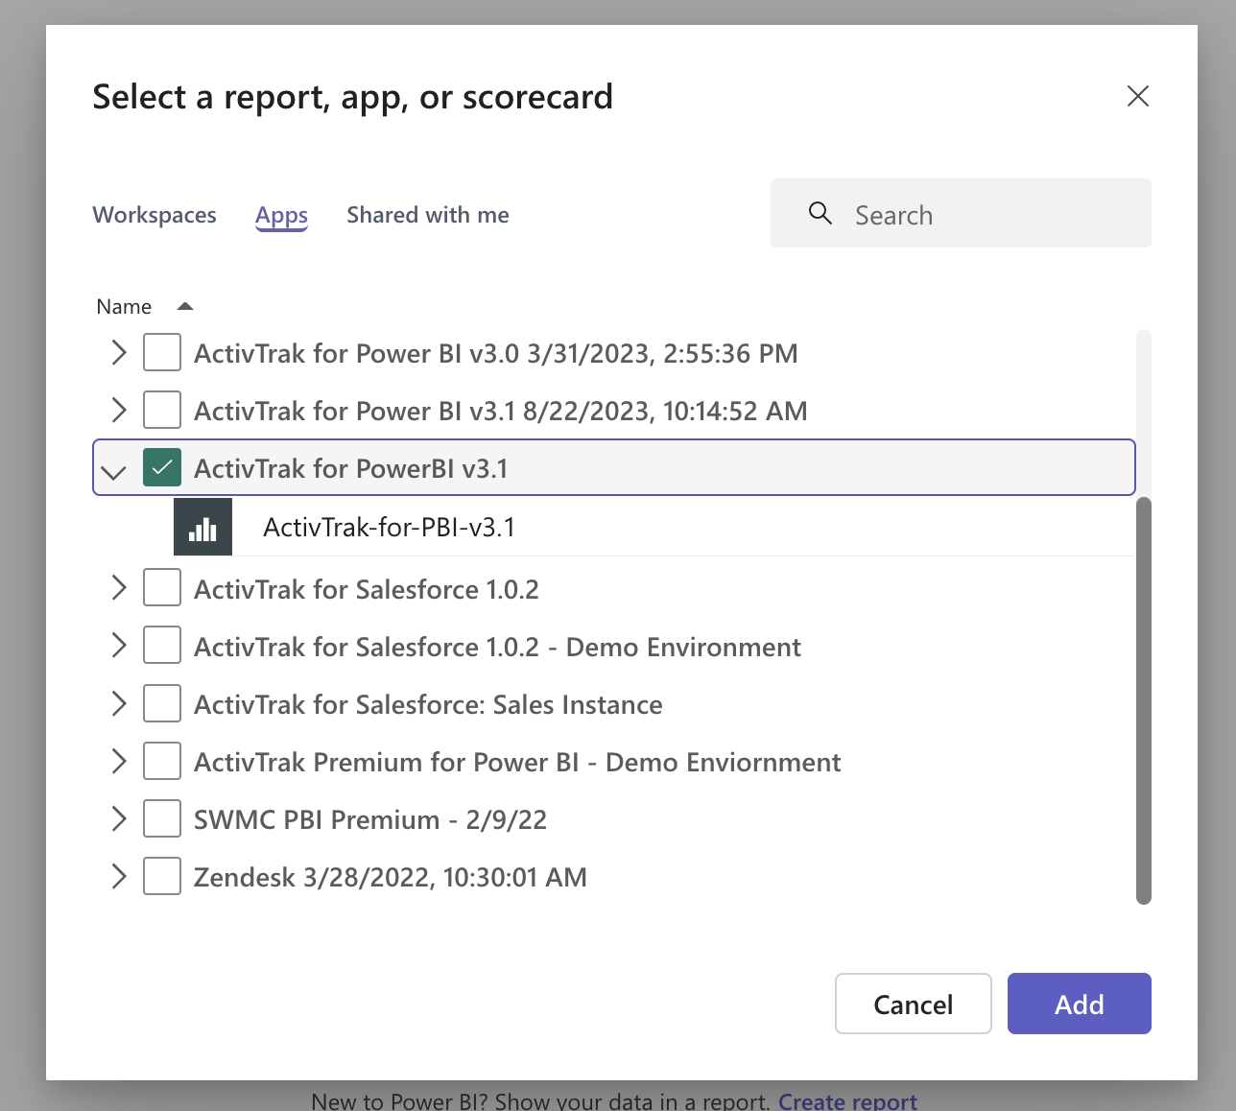The width and height of the screenshot is (1236, 1111).
Task: Click text "ActivTrak for Salesforce 1.0.2"
Action: pyautogui.click(x=367, y=589)
